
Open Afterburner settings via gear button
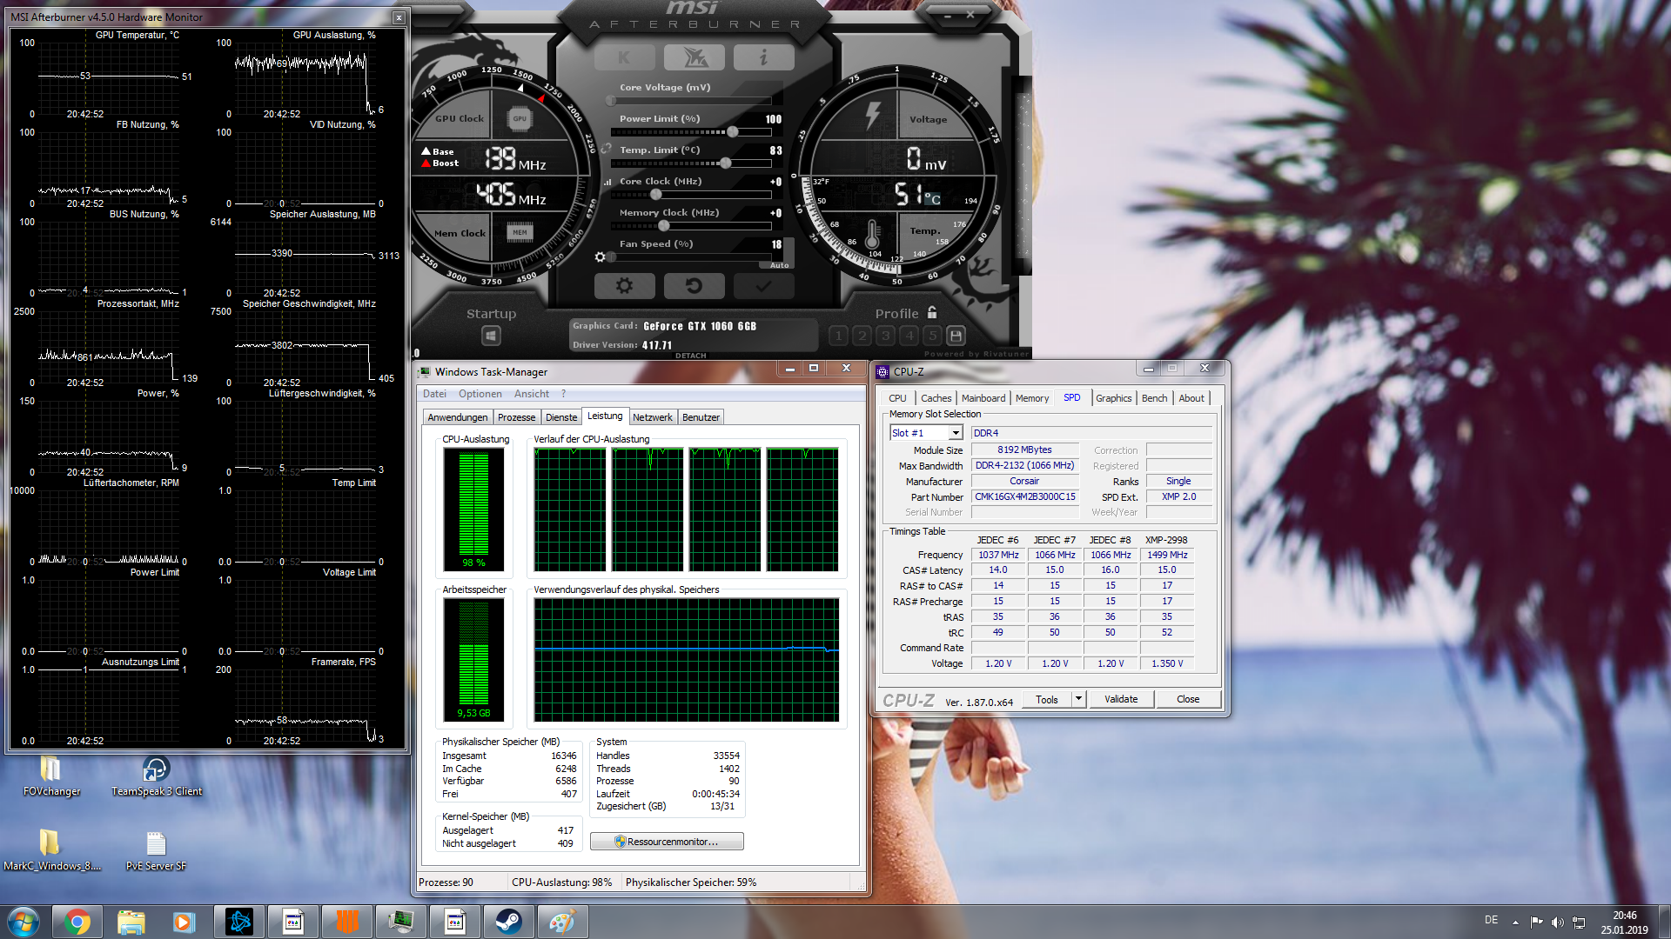(x=624, y=286)
